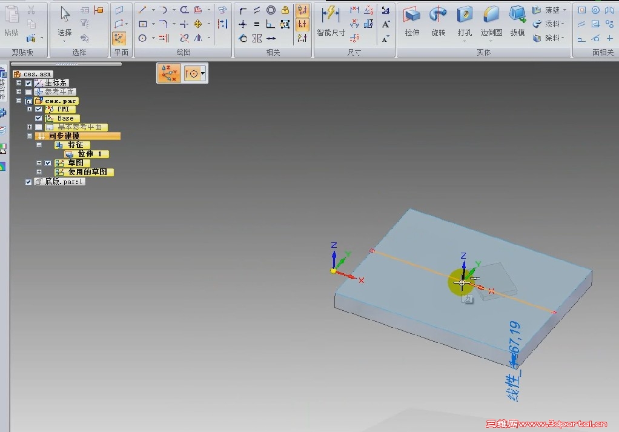The height and width of the screenshot is (432, 619).
Task: Select the Line drawing tool
Action: pos(142,10)
